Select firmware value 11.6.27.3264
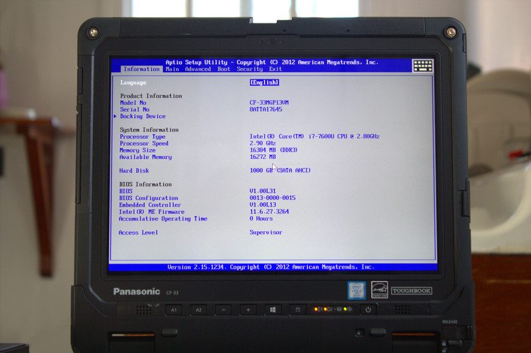Screen dimensions: 531x353 pos(269,211)
